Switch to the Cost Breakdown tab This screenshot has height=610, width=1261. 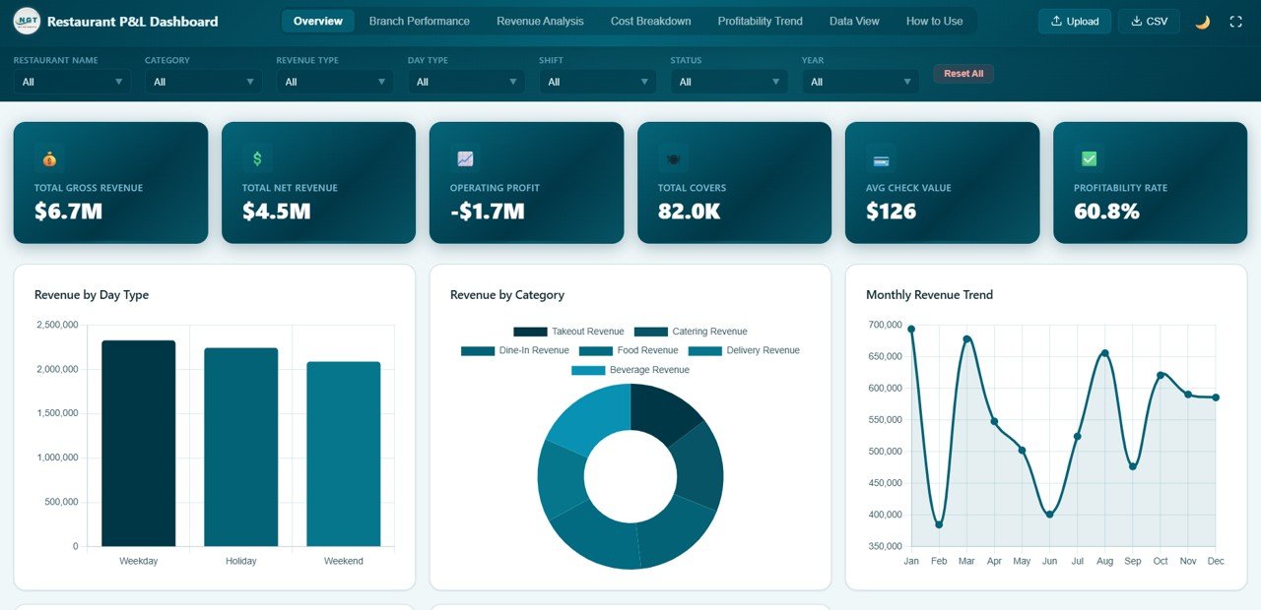(x=650, y=21)
